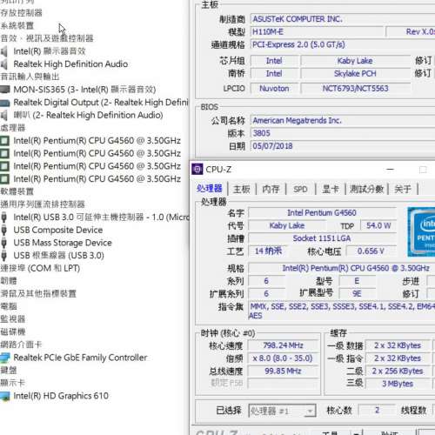Click icon beside Realtek Digital Output
This screenshot has height=435, width=435.
pos(5,103)
